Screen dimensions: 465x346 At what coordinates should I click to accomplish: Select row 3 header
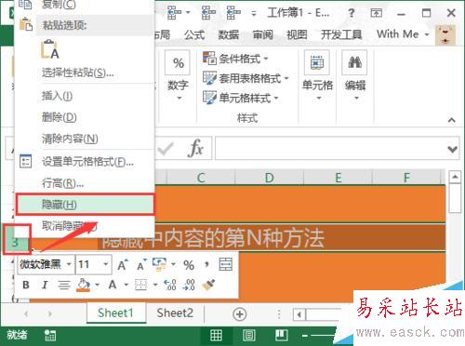click(15, 241)
